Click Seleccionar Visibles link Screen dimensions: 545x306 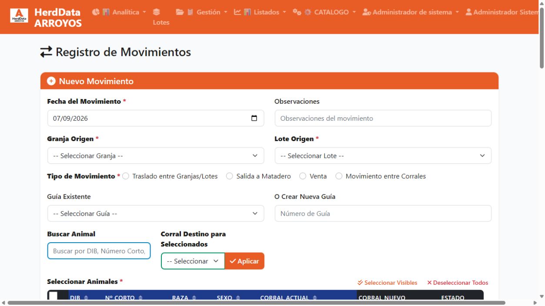point(387,283)
